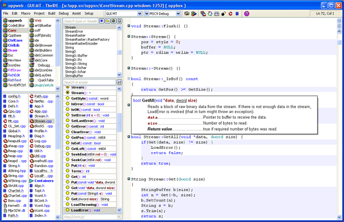
Task: Click the Find (Ctrl+Q) input field
Action: tap(90, 217)
